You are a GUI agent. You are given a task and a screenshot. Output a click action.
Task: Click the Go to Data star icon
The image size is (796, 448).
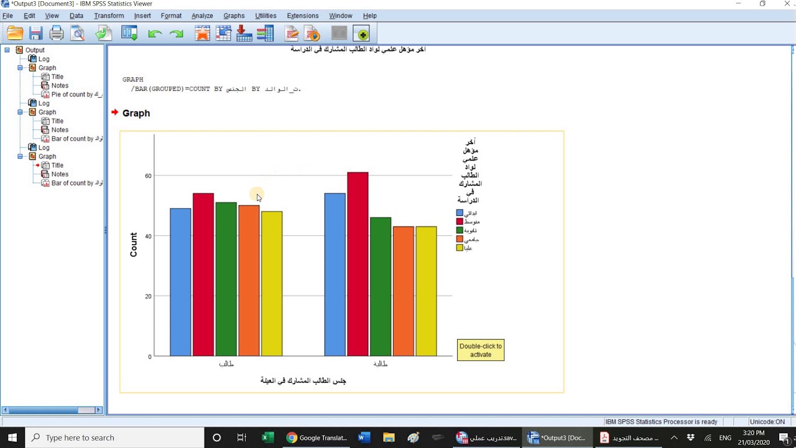tap(202, 34)
